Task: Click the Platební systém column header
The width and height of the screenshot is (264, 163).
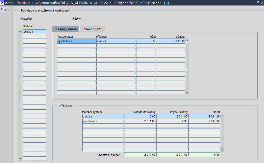Action: 92,112
